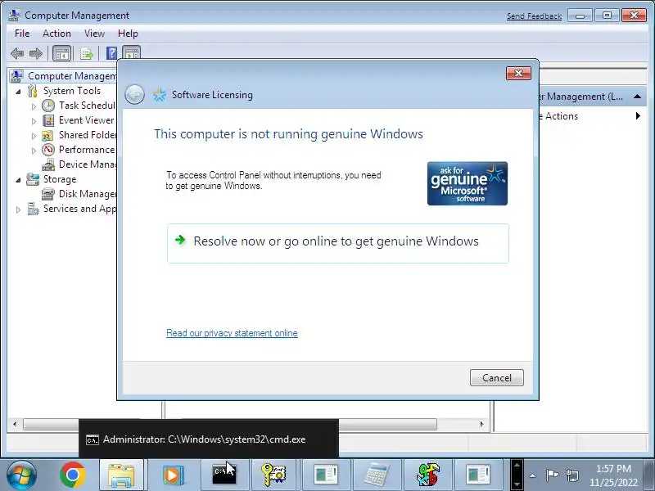Expand the Event Viewer tree node

(x=34, y=121)
